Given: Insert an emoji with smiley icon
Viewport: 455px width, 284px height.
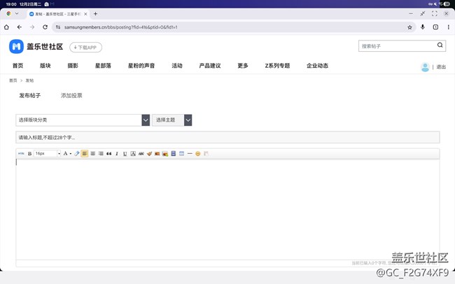Looking at the screenshot, I should [x=198, y=153].
